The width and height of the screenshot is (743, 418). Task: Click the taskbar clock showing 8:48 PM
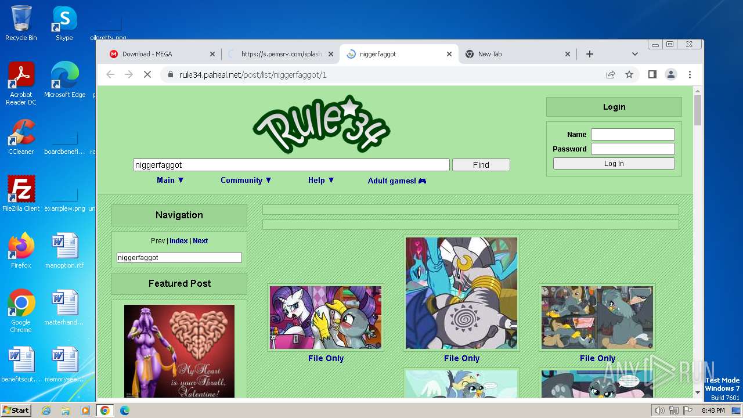coord(713,410)
